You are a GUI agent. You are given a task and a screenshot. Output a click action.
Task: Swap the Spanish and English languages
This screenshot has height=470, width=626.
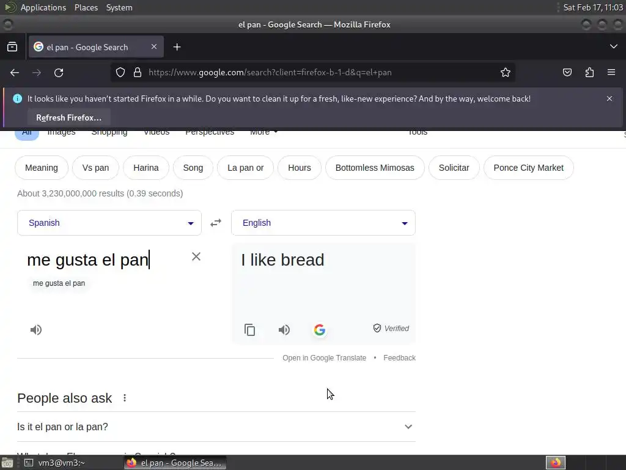coord(216,223)
